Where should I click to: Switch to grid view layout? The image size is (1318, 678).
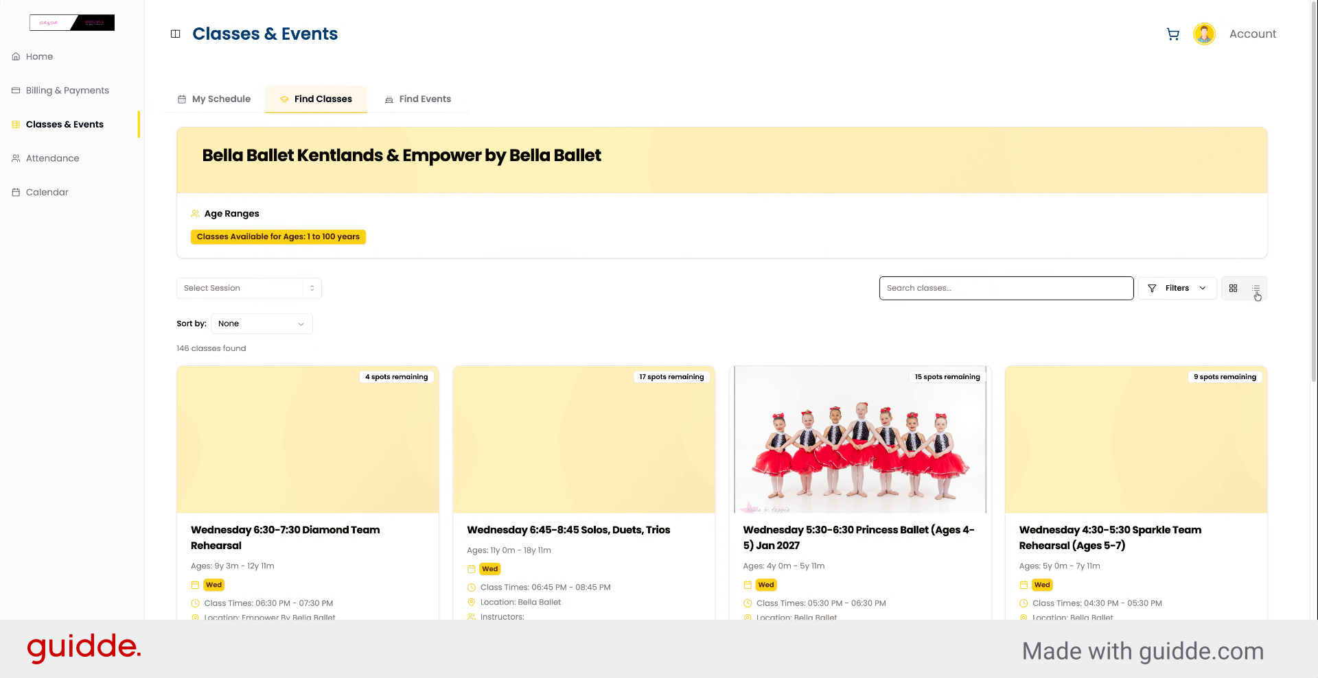1233,289
